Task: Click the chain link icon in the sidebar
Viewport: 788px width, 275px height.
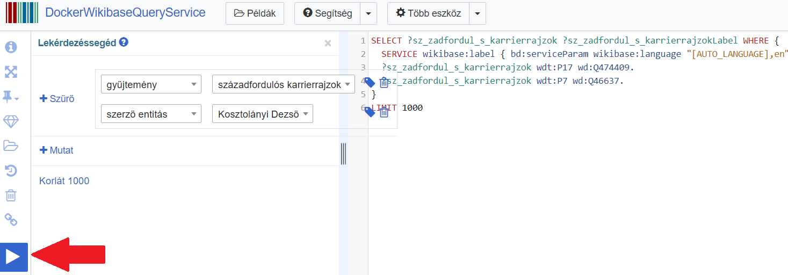Action: click(11, 219)
